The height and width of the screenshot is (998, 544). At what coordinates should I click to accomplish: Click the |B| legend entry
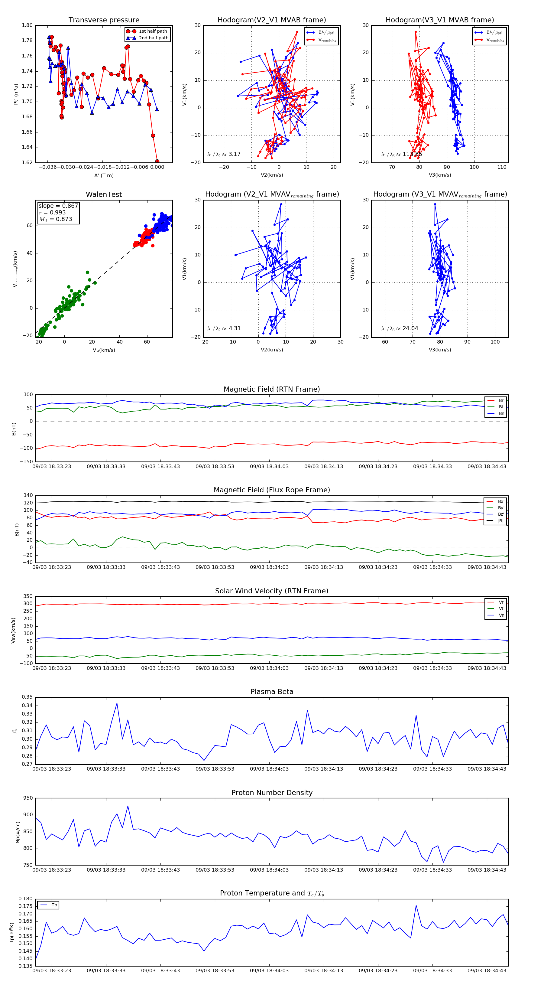(x=495, y=521)
